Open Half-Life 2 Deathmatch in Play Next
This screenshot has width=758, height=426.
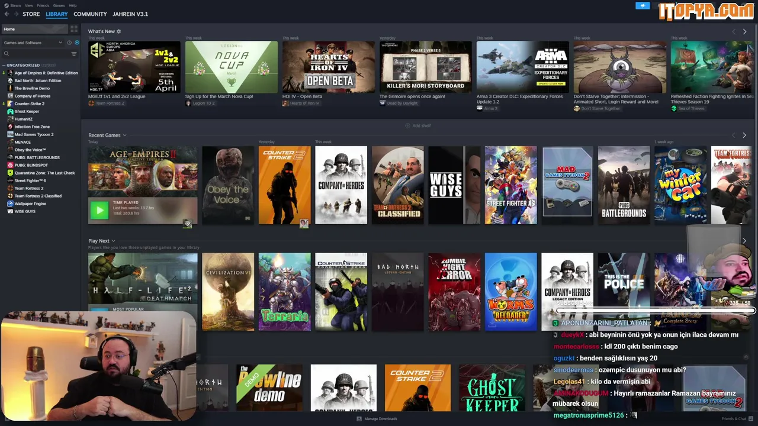[x=143, y=279]
